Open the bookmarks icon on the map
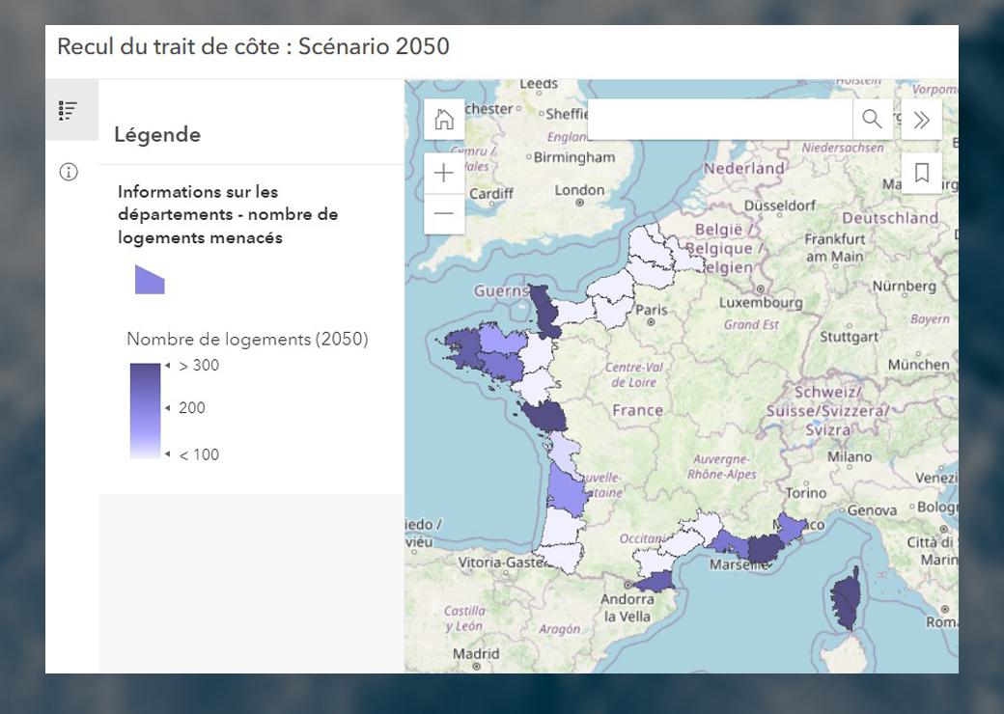This screenshot has height=714, width=1004. [x=921, y=173]
